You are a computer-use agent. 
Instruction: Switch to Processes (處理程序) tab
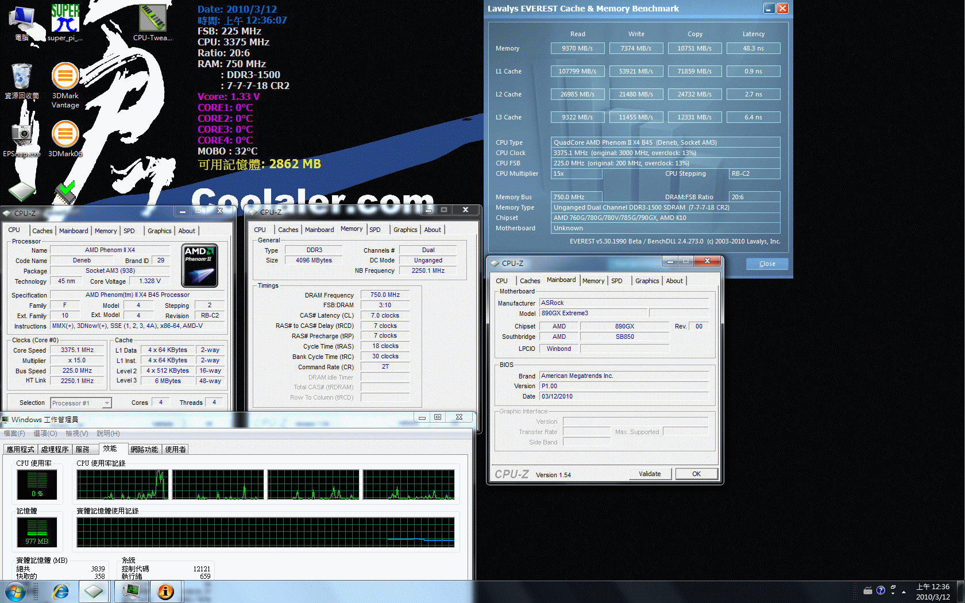pos(55,450)
